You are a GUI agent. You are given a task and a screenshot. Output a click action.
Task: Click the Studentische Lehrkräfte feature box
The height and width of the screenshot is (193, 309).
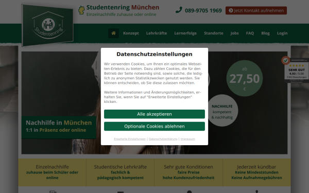click(x=120, y=172)
